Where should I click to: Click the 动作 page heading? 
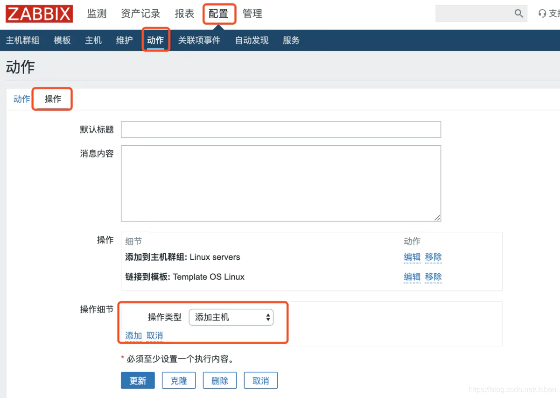click(x=20, y=67)
